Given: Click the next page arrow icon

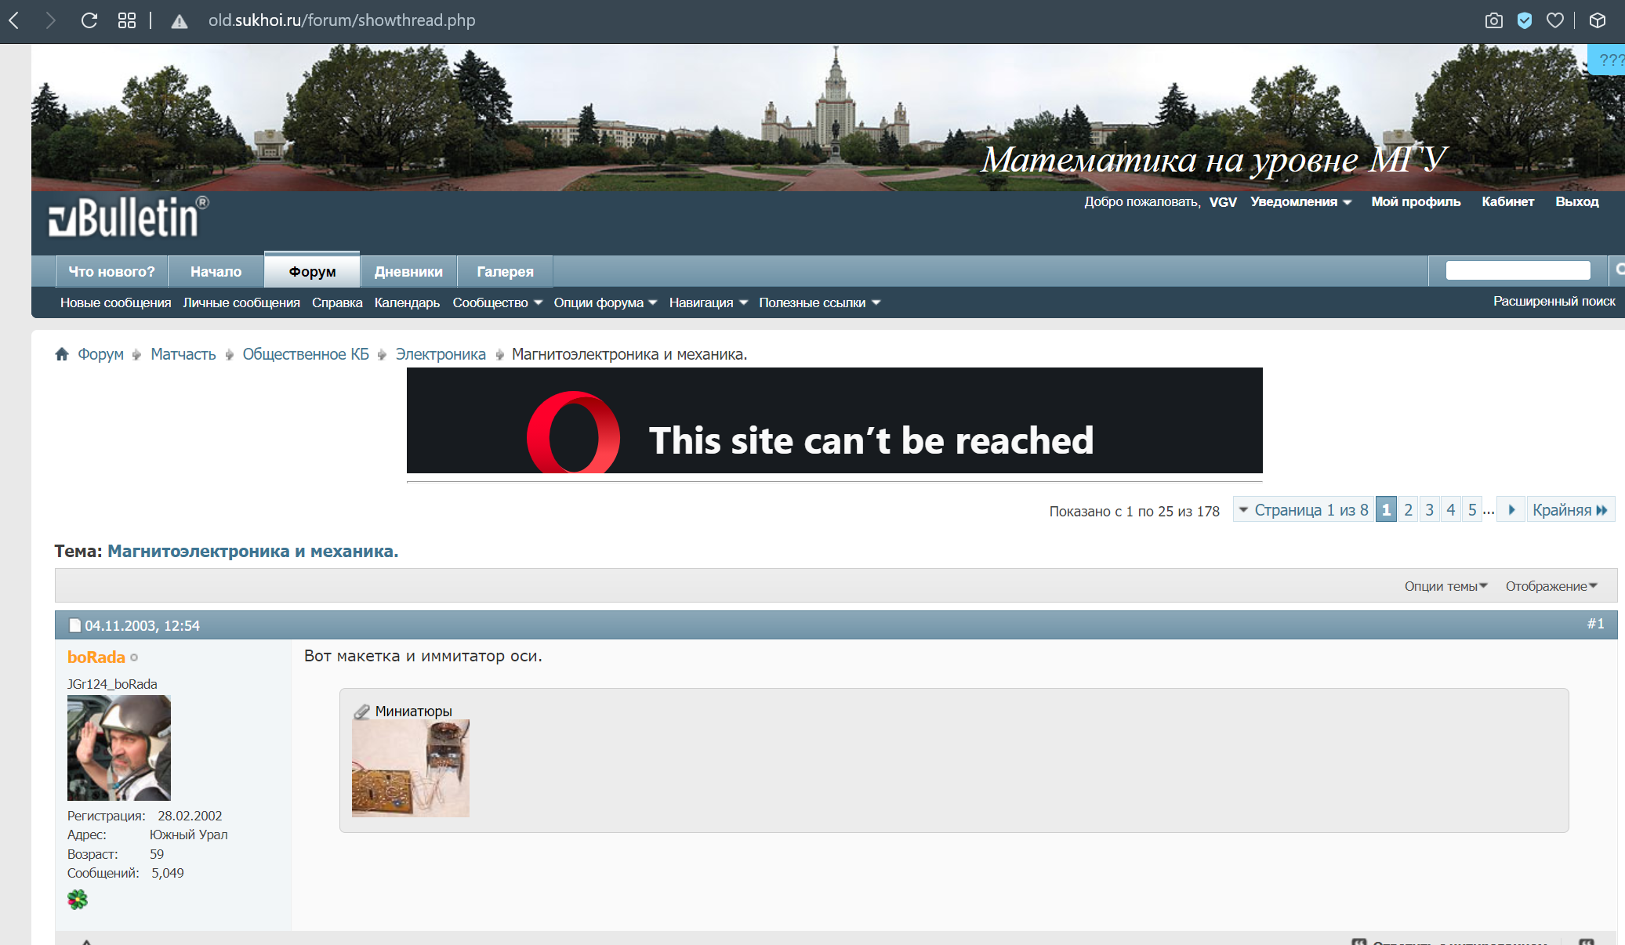Looking at the screenshot, I should pyautogui.click(x=1511, y=510).
